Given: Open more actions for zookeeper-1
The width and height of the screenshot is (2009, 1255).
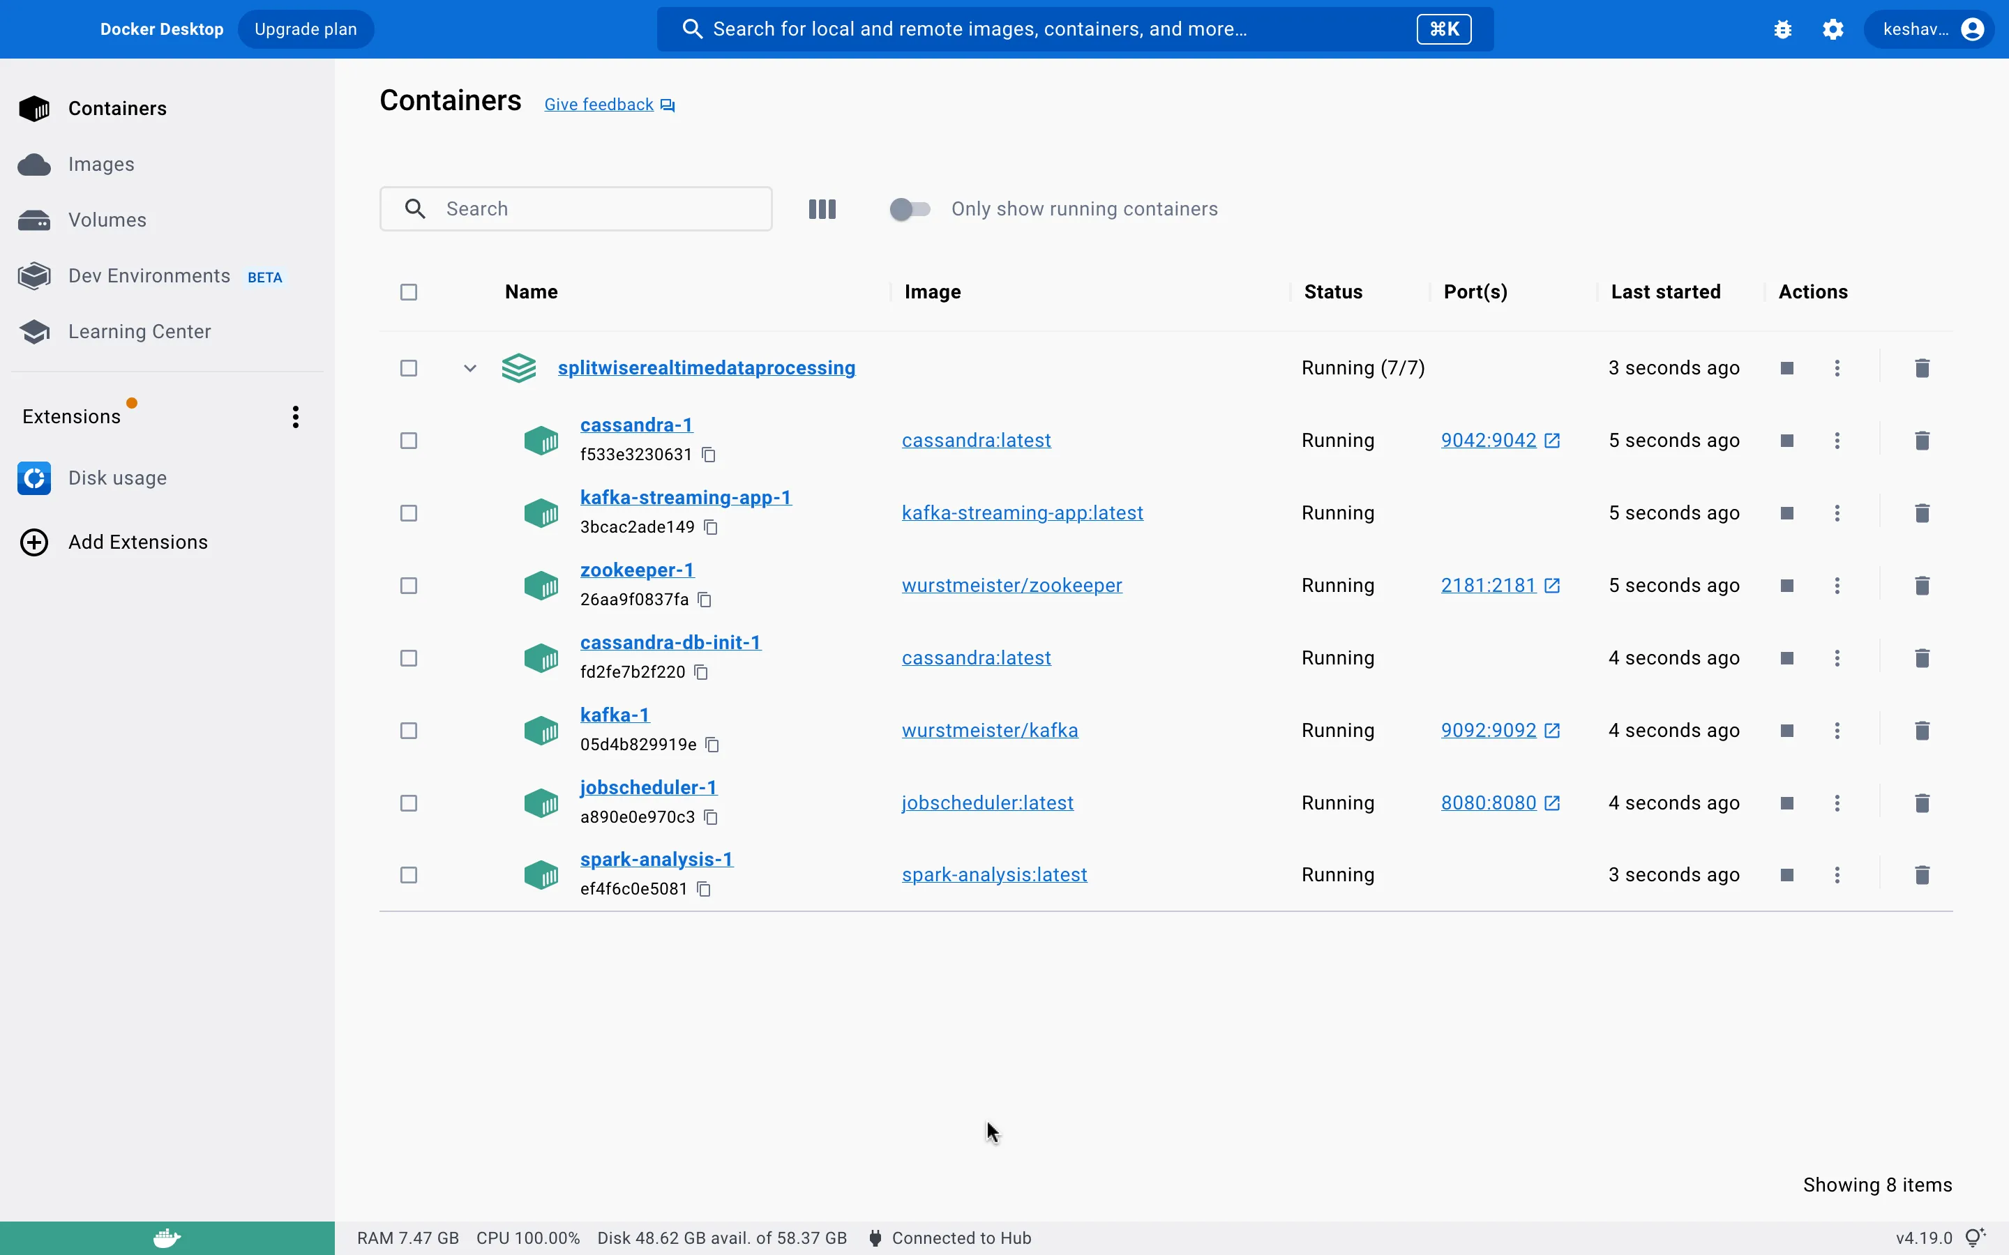Looking at the screenshot, I should tap(1837, 586).
